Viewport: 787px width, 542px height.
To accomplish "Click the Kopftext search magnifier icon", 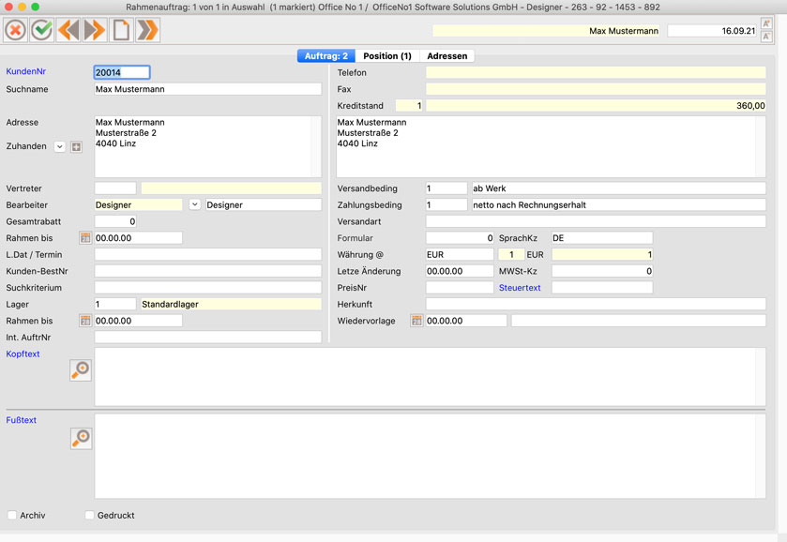I will click(x=81, y=370).
